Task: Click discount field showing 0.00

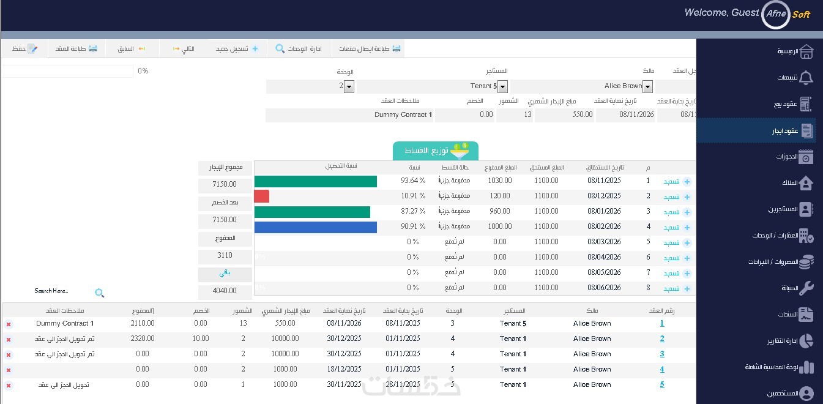Action: 464,114
